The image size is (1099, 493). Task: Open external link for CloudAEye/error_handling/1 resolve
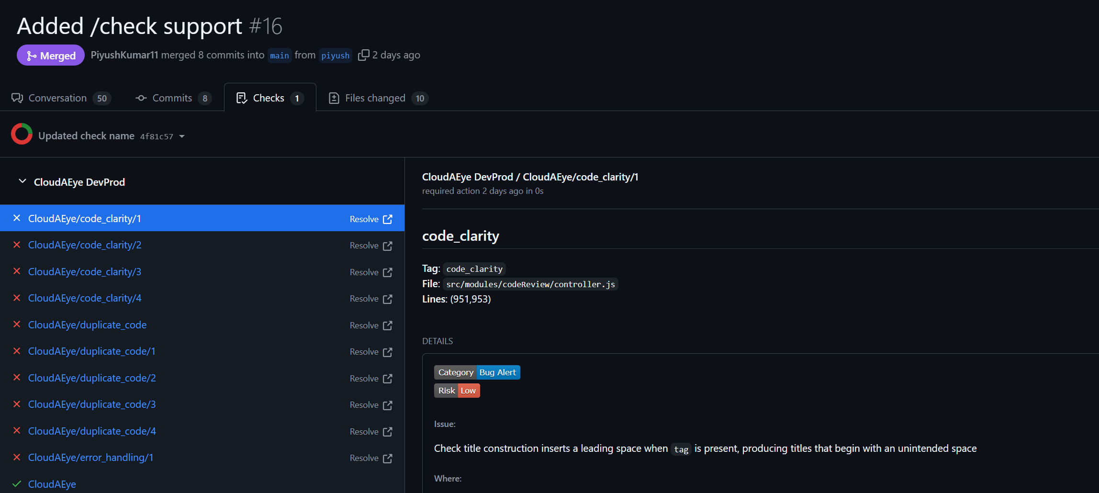[387, 458]
